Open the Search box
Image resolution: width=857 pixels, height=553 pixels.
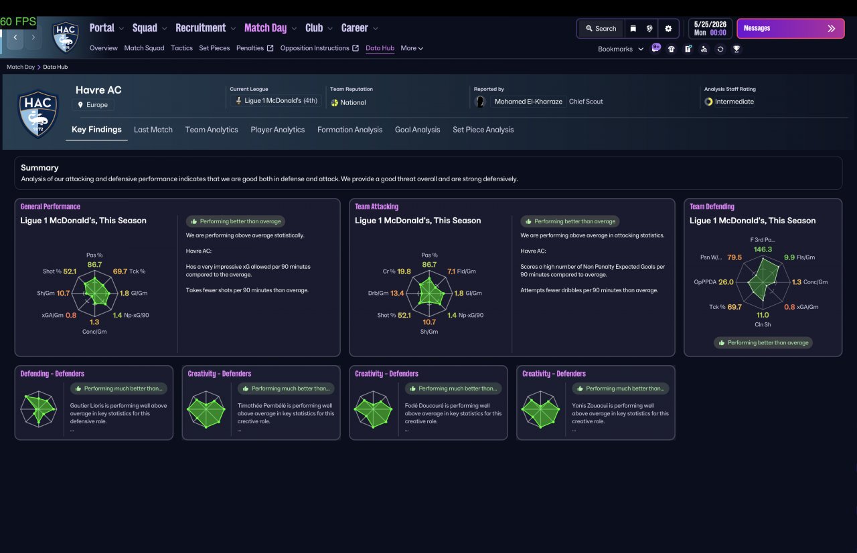click(x=601, y=29)
